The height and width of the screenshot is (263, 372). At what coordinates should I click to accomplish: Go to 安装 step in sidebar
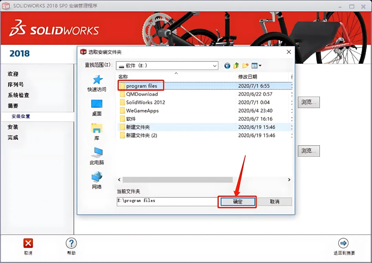(13, 127)
